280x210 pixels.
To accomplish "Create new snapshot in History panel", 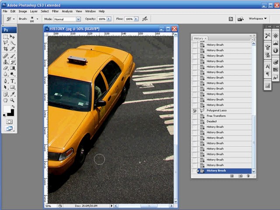I will click(x=240, y=176).
